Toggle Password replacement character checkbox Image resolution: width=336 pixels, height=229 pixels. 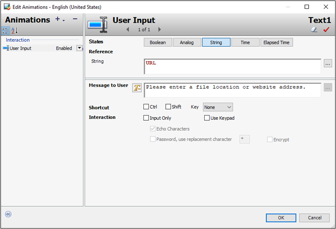[x=153, y=139]
